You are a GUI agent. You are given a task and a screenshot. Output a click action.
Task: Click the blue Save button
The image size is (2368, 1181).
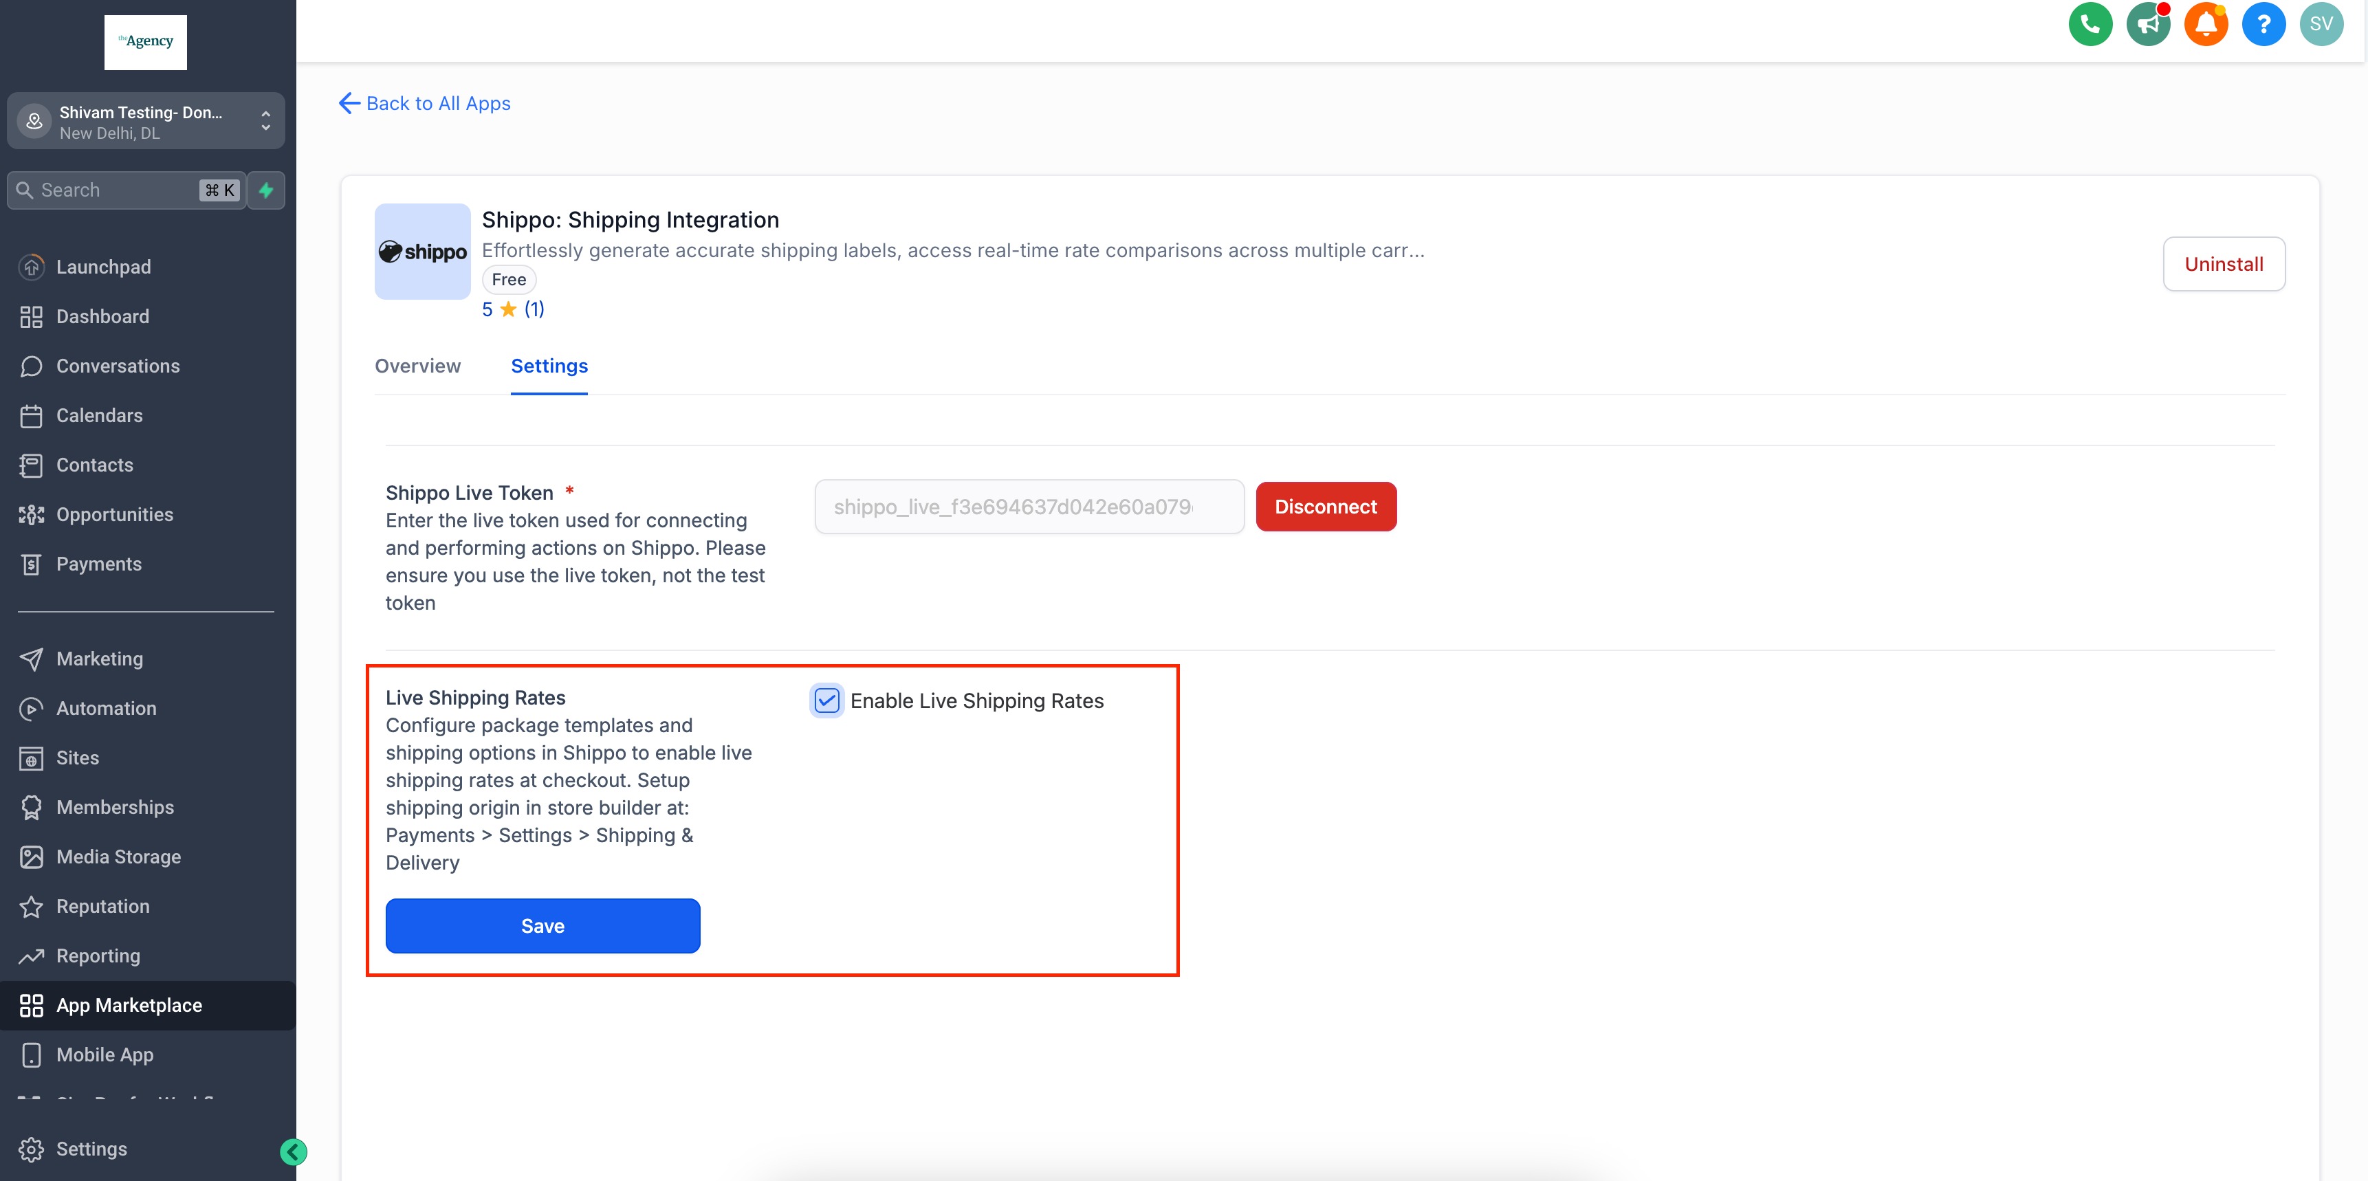[542, 925]
